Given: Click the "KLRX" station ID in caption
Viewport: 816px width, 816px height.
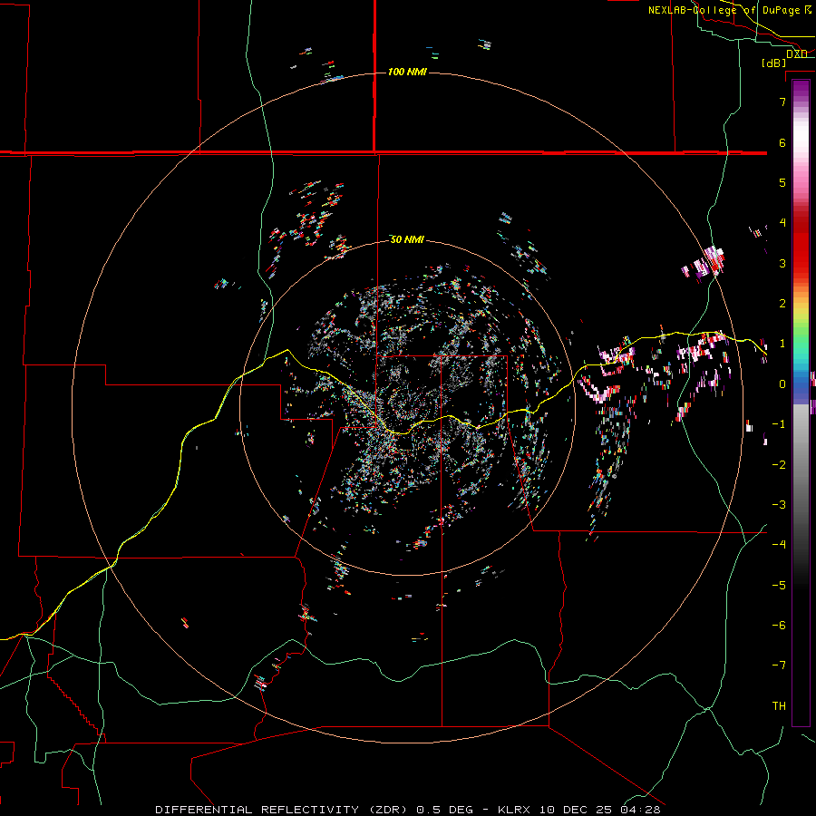Looking at the screenshot, I should tap(515, 810).
